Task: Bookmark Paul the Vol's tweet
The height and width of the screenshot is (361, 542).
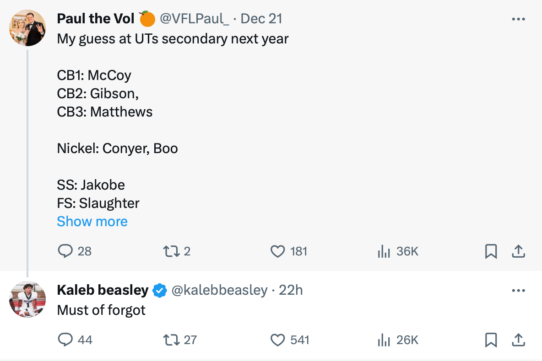Action: (x=491, y=251)
